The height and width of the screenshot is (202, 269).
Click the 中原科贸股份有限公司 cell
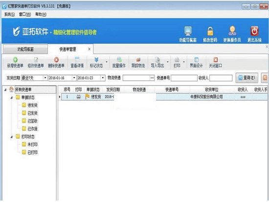coord(212,97)
